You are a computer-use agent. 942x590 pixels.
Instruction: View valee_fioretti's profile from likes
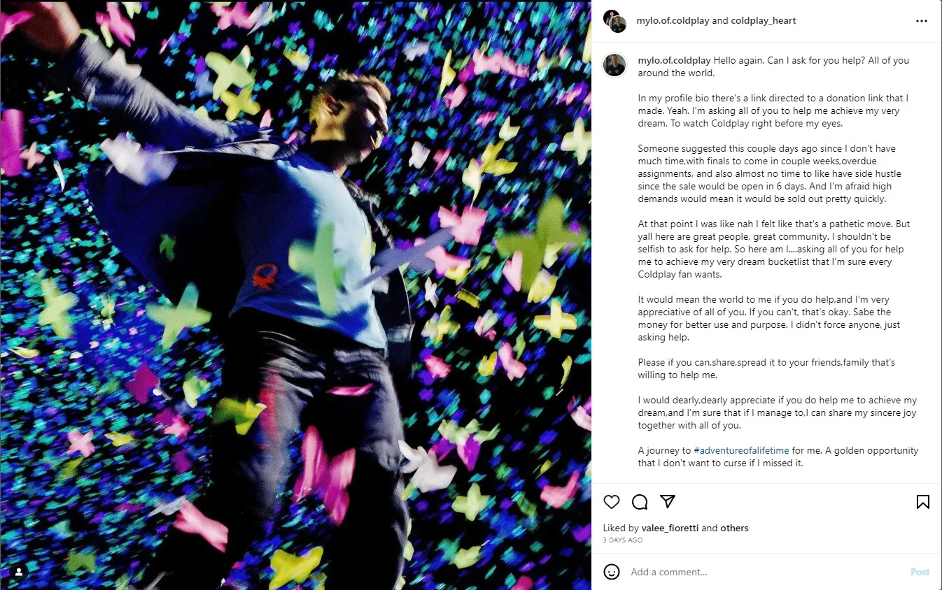pos(670,528)
